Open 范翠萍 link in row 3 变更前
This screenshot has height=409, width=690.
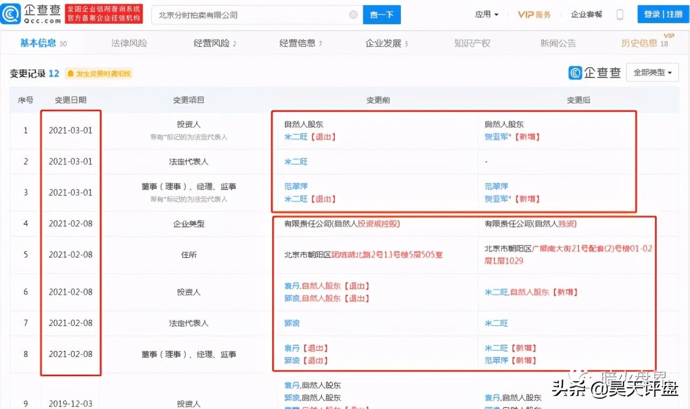coord(296,186)
